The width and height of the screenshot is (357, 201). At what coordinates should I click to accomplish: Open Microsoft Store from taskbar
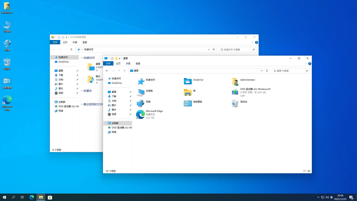click(x=50, y=197)
